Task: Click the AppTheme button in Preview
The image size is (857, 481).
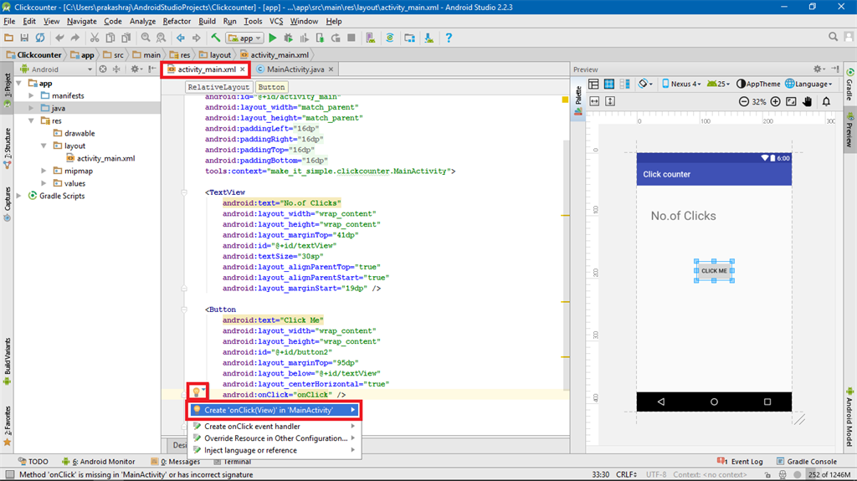Action: tap(760, 84)
